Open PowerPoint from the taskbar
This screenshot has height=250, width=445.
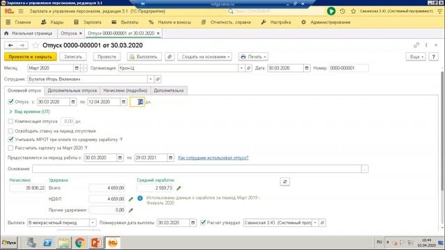pyautogui.click(x=96, y=243)
